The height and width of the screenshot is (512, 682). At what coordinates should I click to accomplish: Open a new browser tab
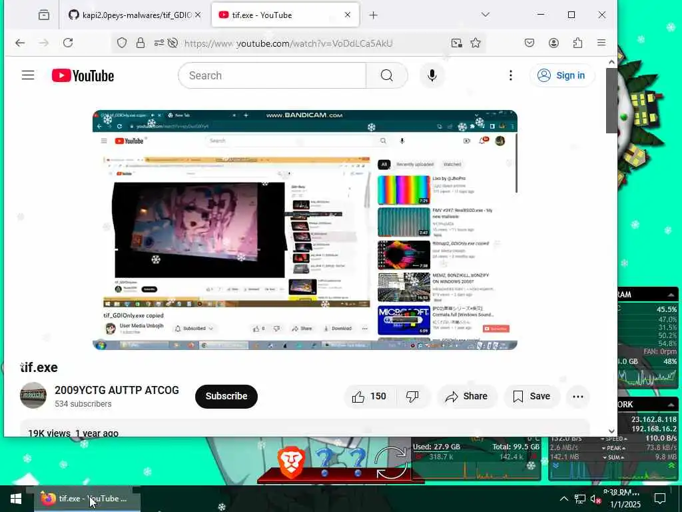[x=373, y=15]
